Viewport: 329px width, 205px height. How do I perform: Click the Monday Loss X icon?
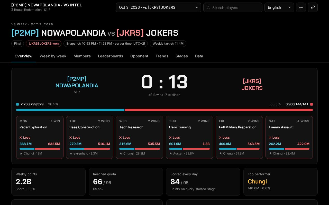coord(21,138)
